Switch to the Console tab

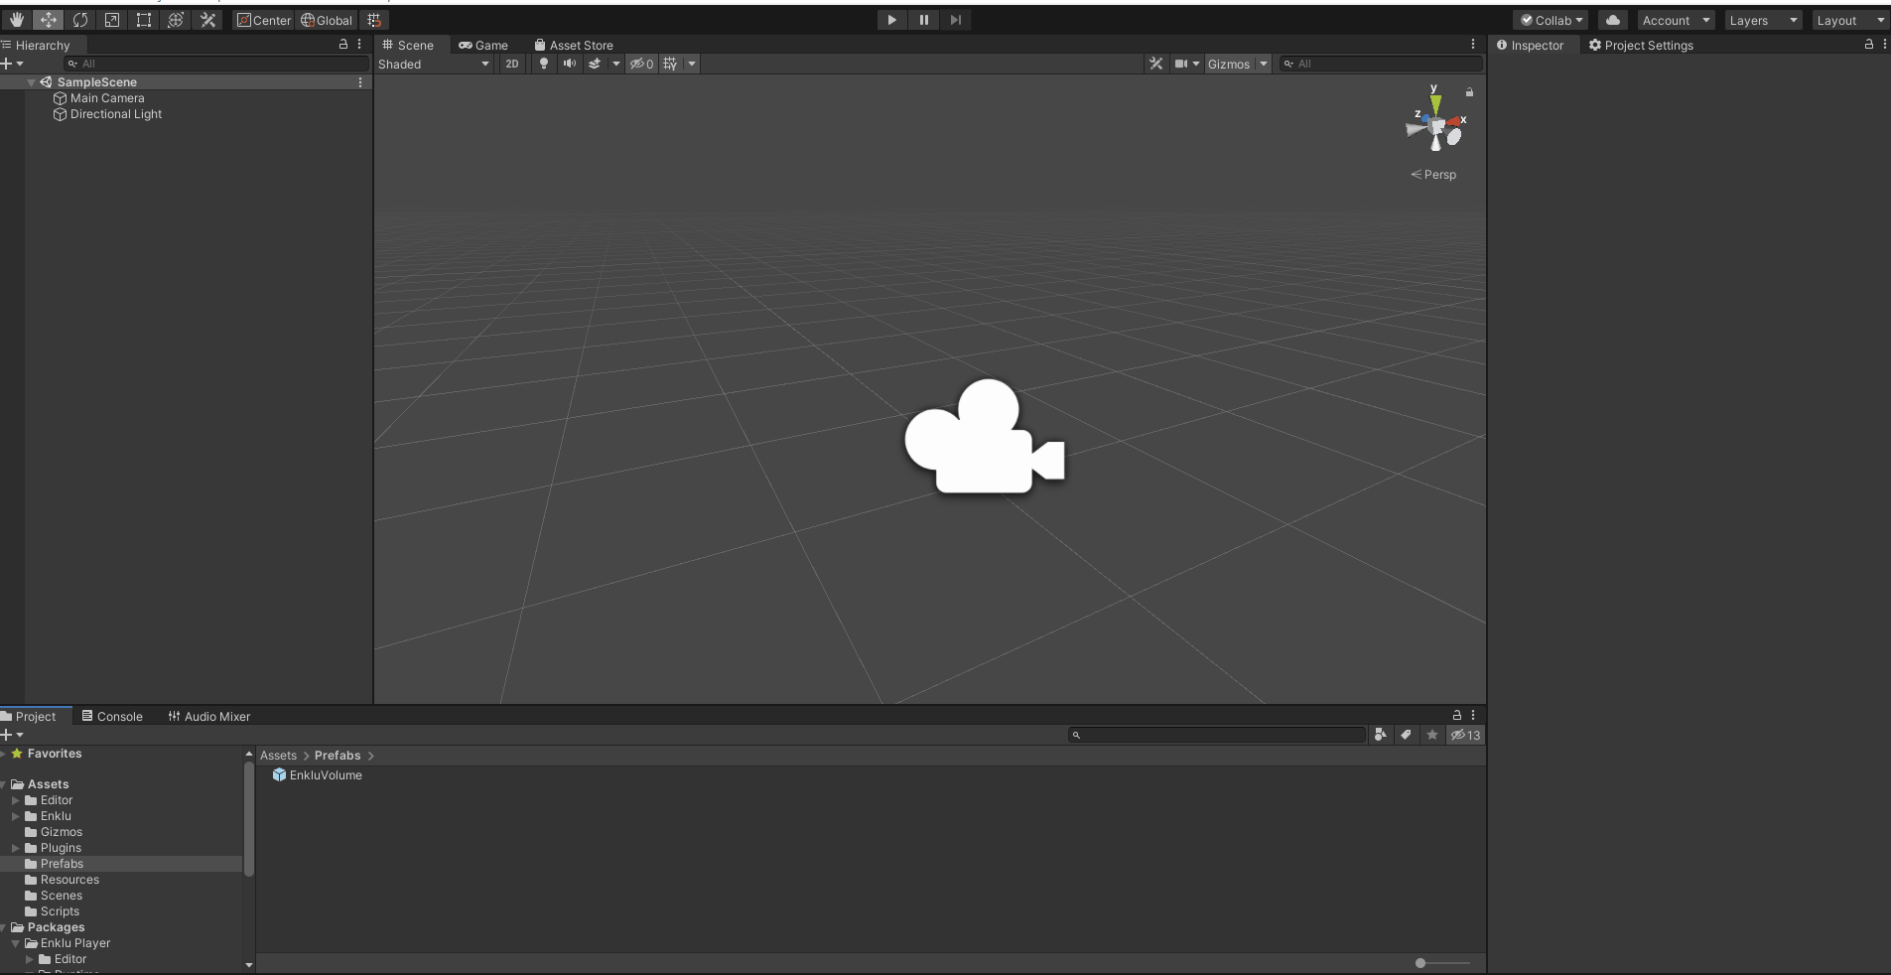(x=112, y=716)
